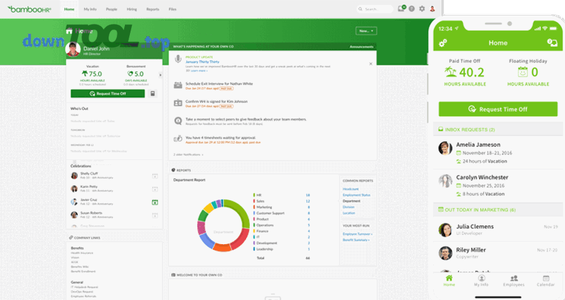Click the calendar icon next to Javier Cruz
Viewport: 565px width, 300px height.
(155, 202)
